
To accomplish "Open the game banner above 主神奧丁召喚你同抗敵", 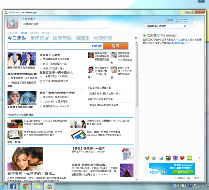I will 22,98.
